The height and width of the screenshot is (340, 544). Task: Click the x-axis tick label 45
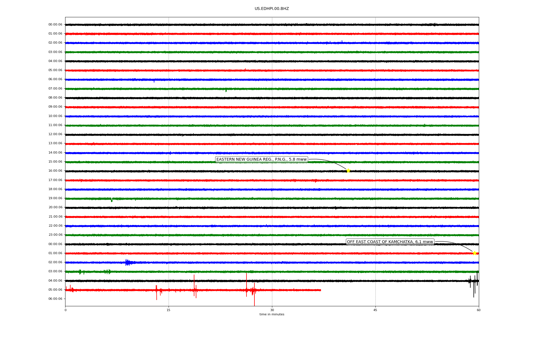pyautogui.click(x=375, y=310)
